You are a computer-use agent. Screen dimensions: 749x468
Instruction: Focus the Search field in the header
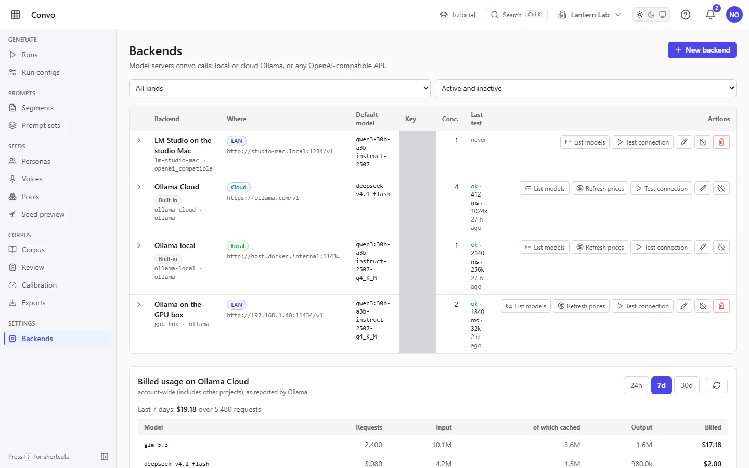[x=516, y=15]
